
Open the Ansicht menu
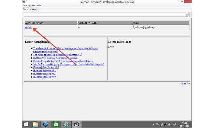click(32, 5)
